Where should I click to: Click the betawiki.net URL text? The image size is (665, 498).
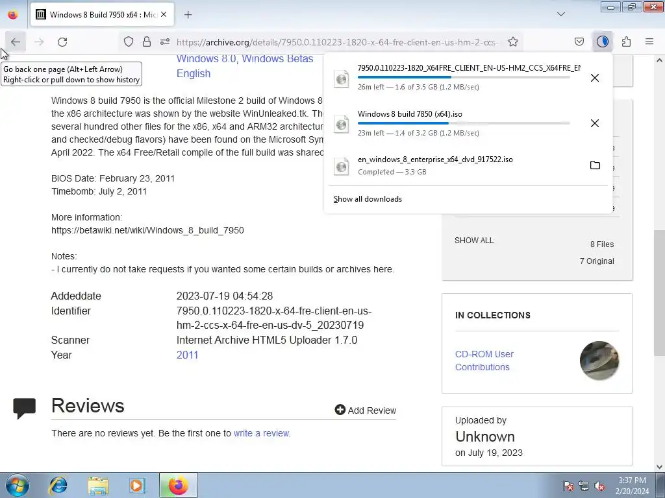[x=147, y=230]
